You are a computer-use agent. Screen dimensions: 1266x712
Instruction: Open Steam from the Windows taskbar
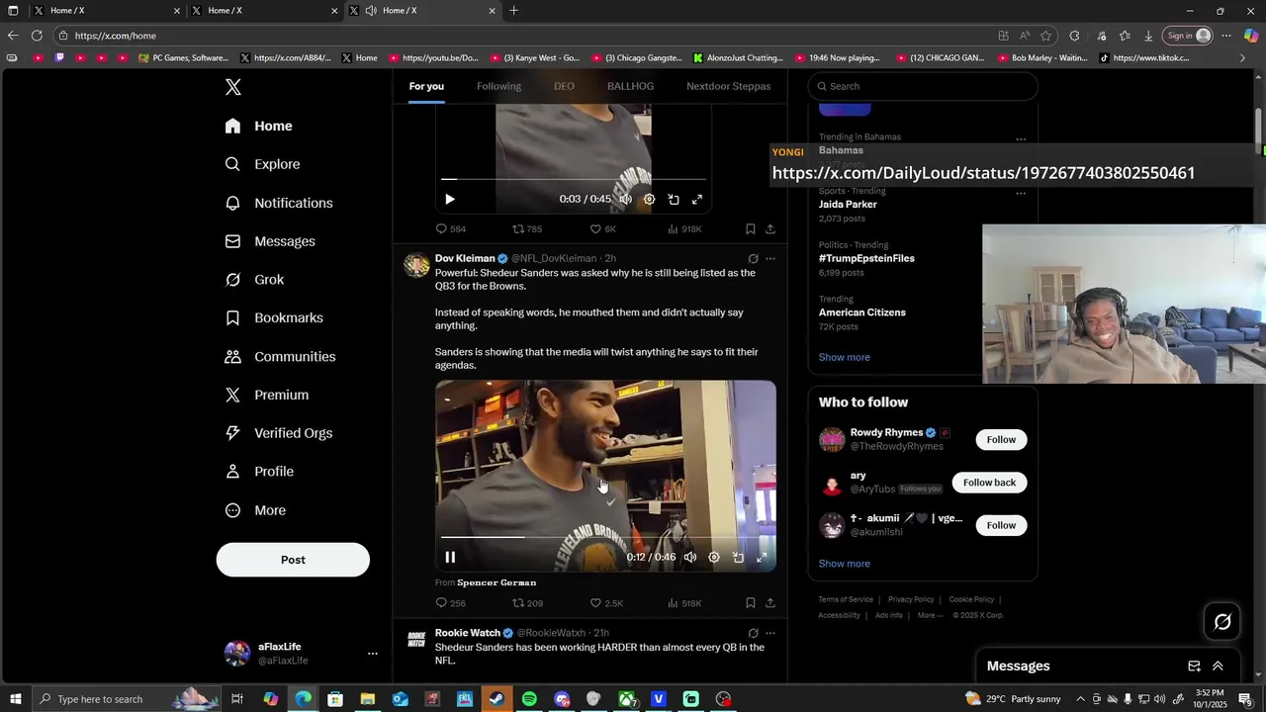tap(497, 699)
